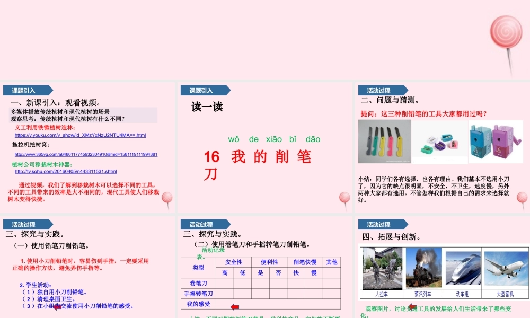
Task: Click the item （1）独自用小刀削铅笔。
Action: (x=54, y=292)
